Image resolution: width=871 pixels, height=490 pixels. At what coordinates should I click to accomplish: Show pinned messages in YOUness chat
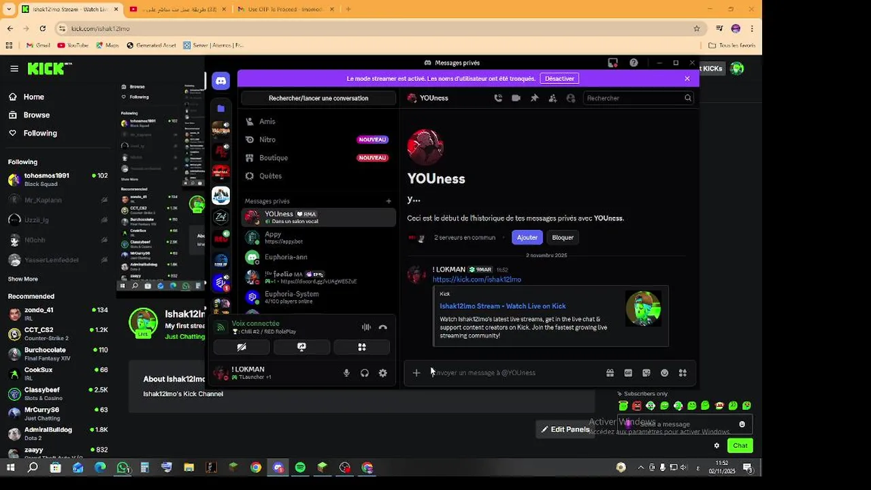pyautogui.click(x=534, y=98)
